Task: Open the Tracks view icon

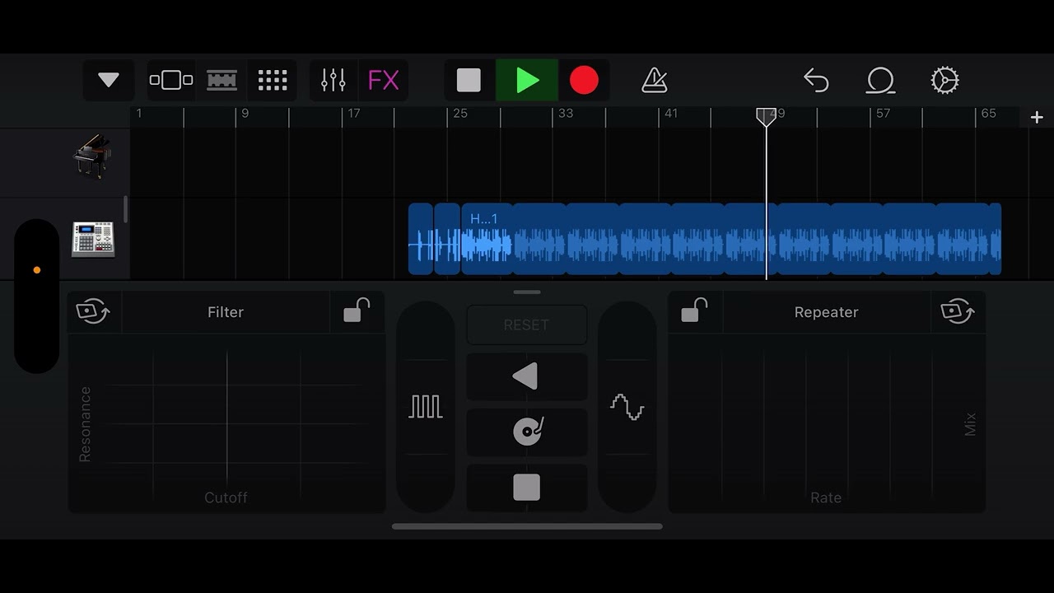Action: pyautogui.click(x=222, y=80)
